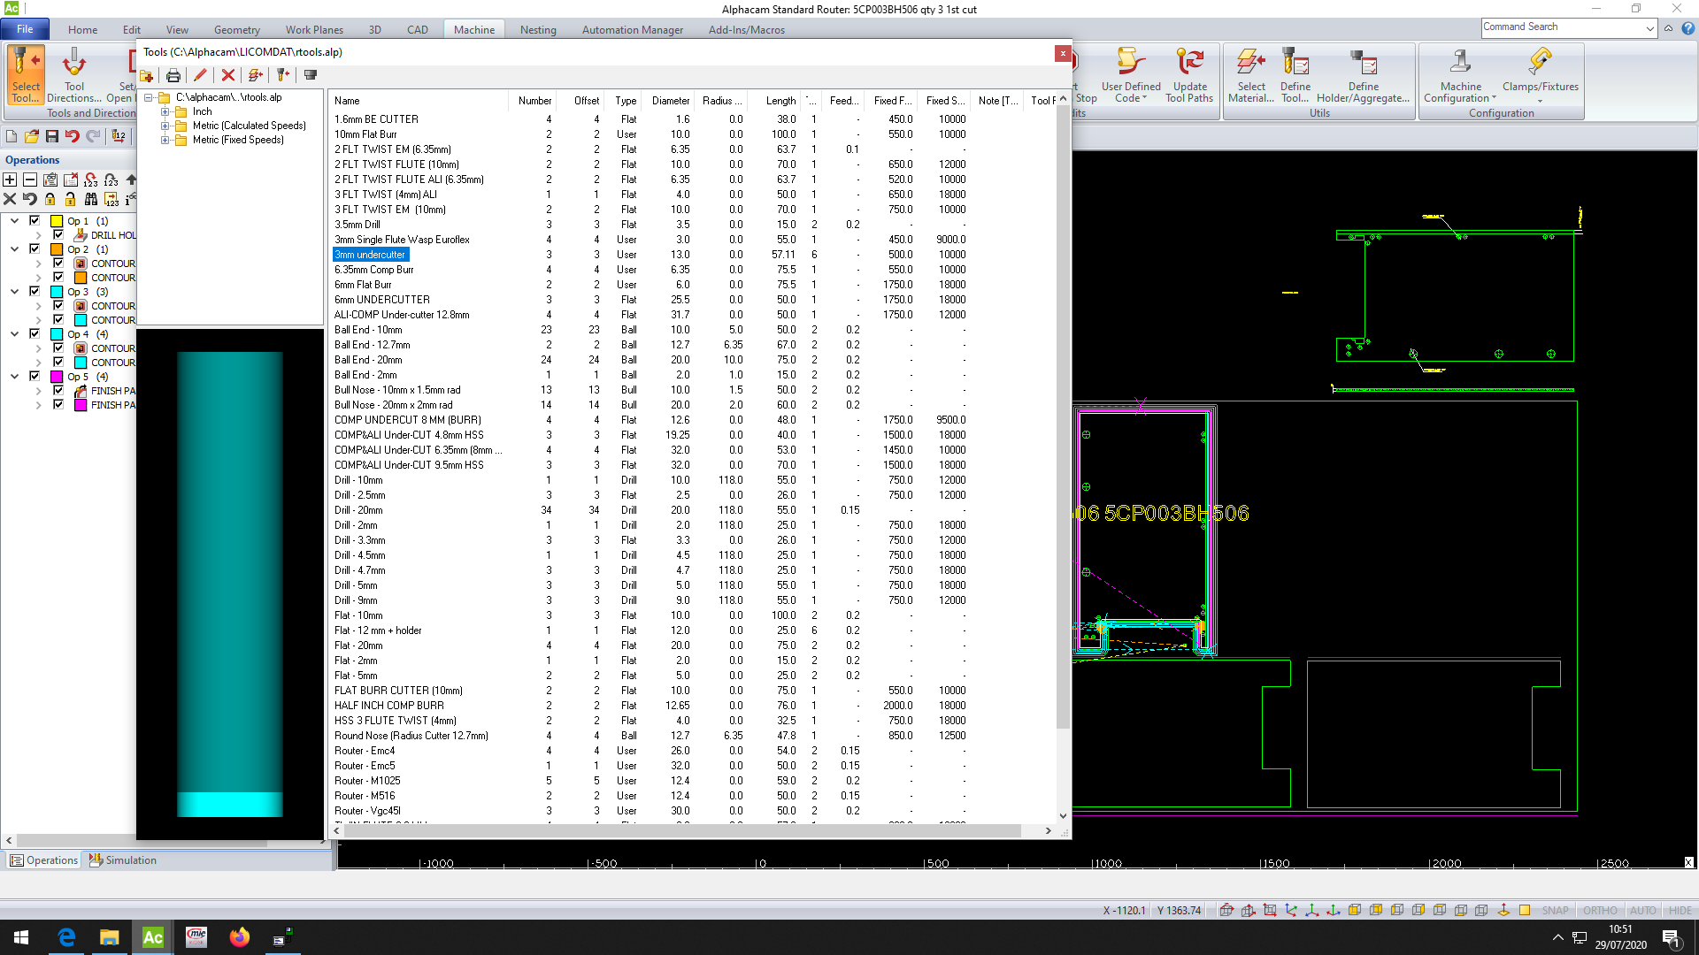The image size is (1699, 955).
Task: Click the pencil edit tool icon
Action: tap(201, 75)
